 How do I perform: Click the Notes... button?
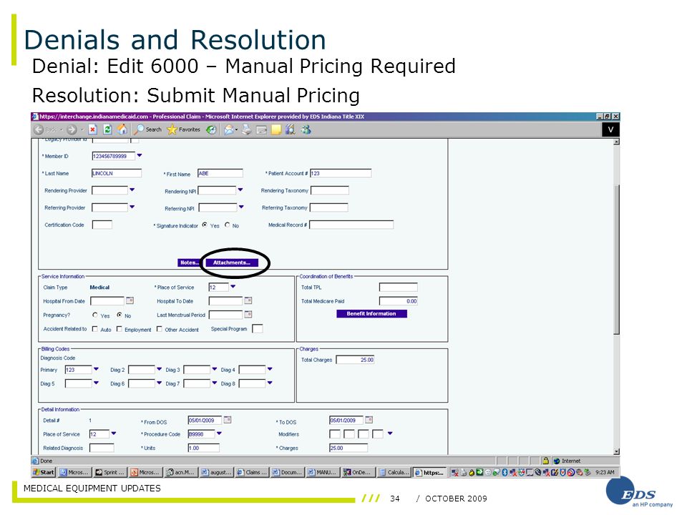pos(189,263)
